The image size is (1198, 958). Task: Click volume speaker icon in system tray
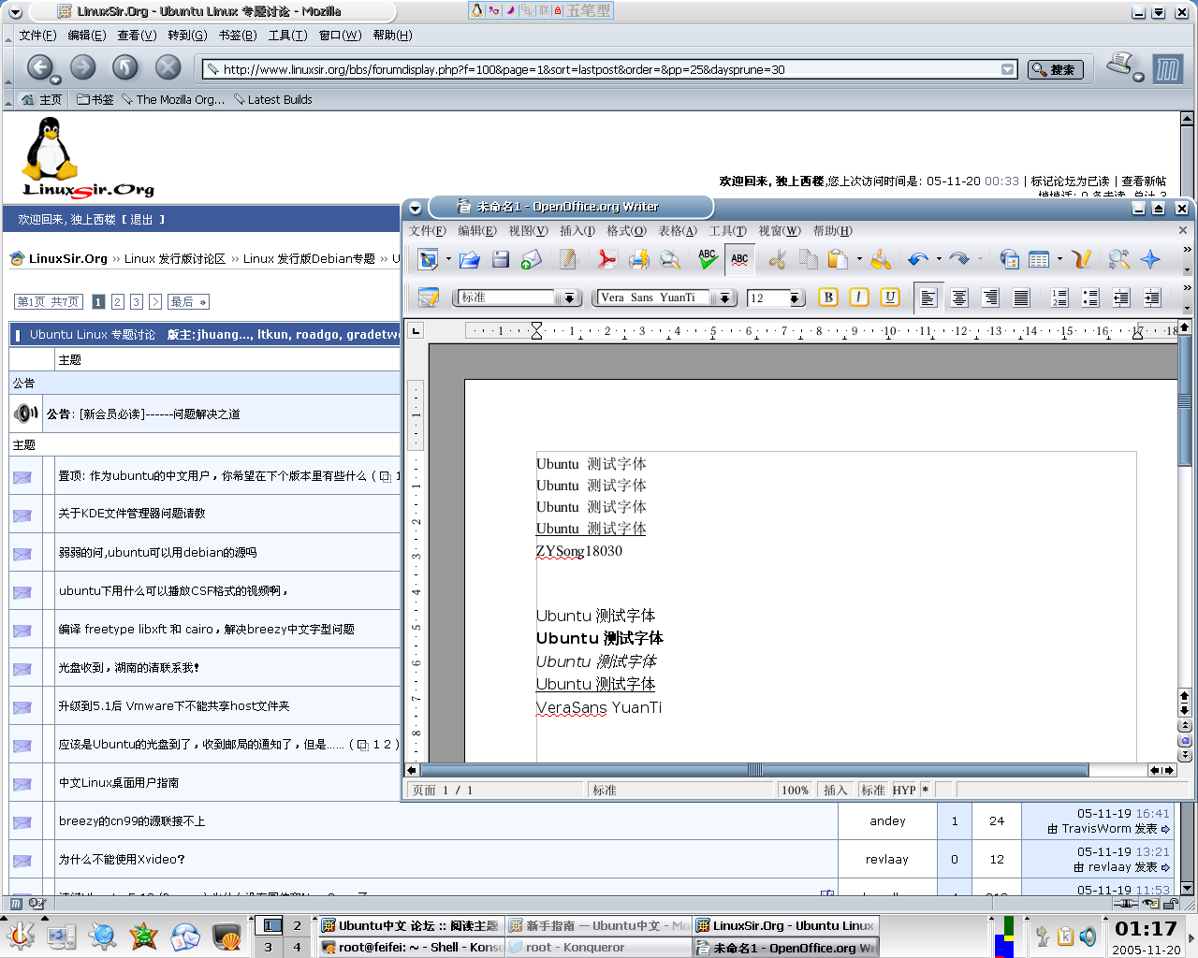[1088, 936]
